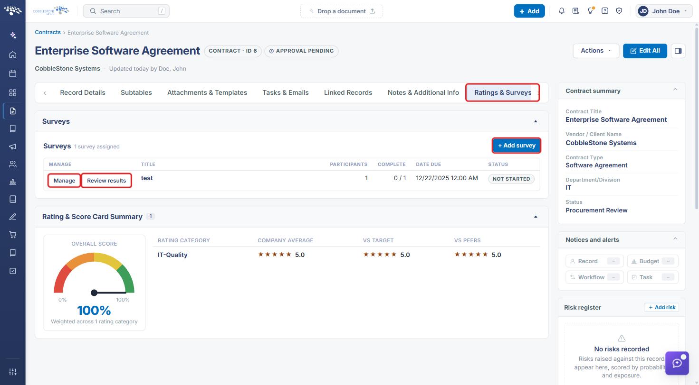Click the Drop a document upload area
The image size is (699, 385).
(x=342, y=11)
